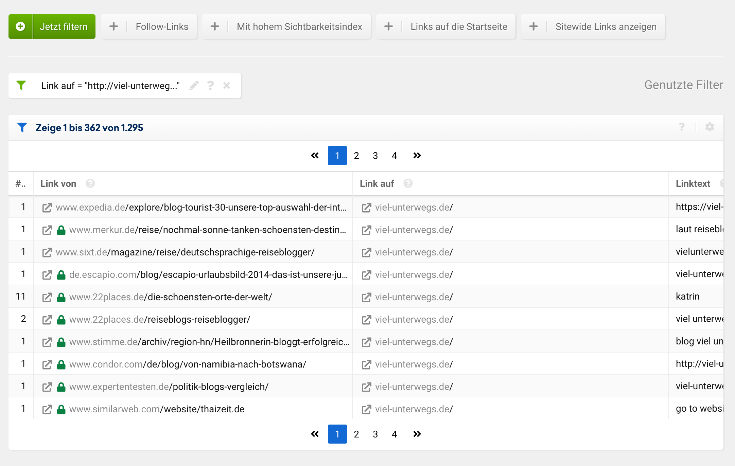Jump to last page with the top » arrow
The height and width of the screenshot is (466, 735).
[417, 156]
